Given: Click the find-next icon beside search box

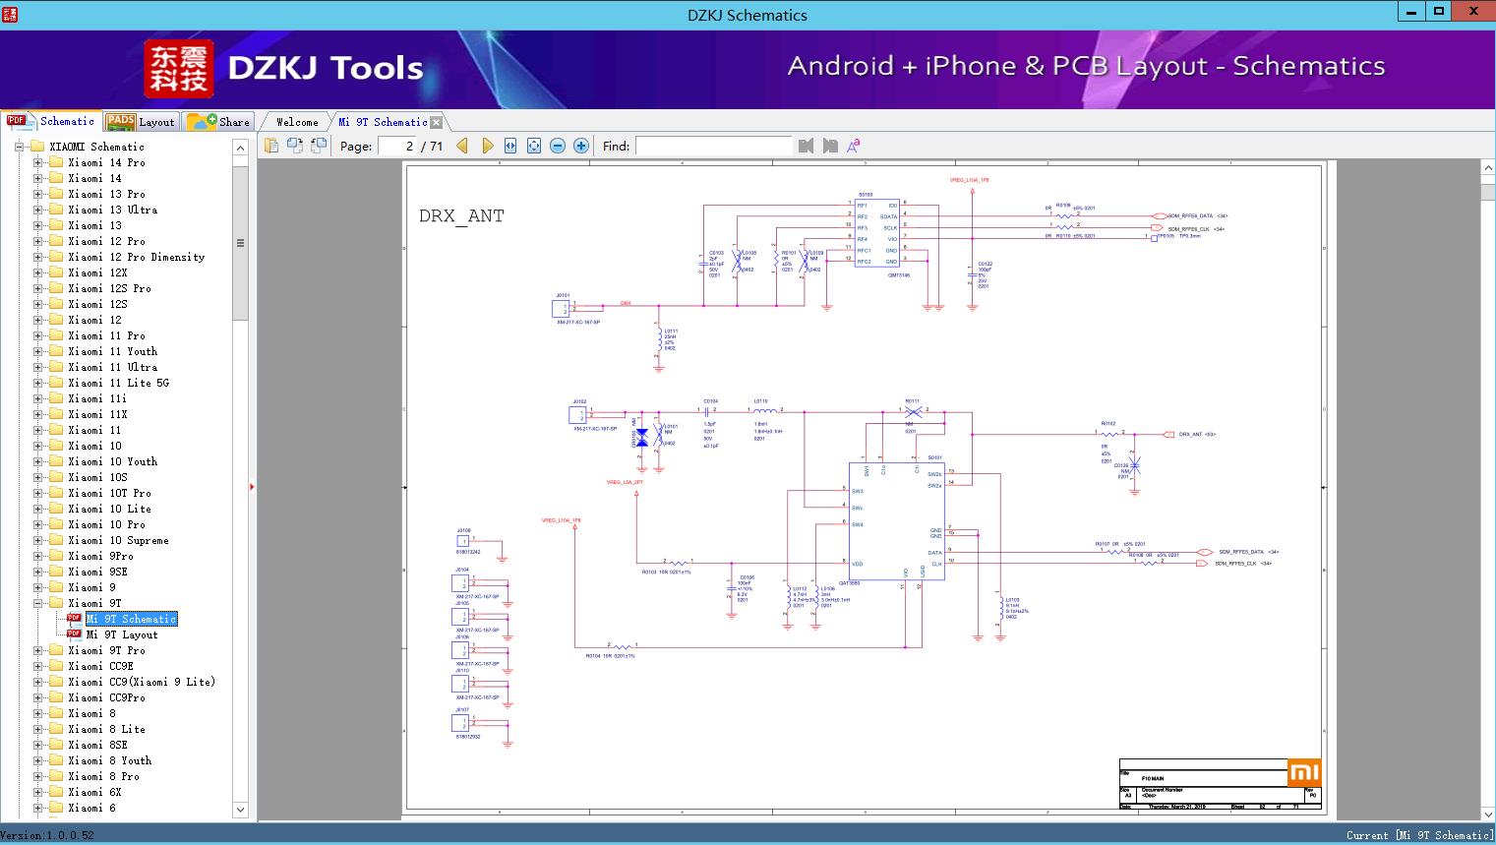Looking at the screenshot, I should (827, 145).
